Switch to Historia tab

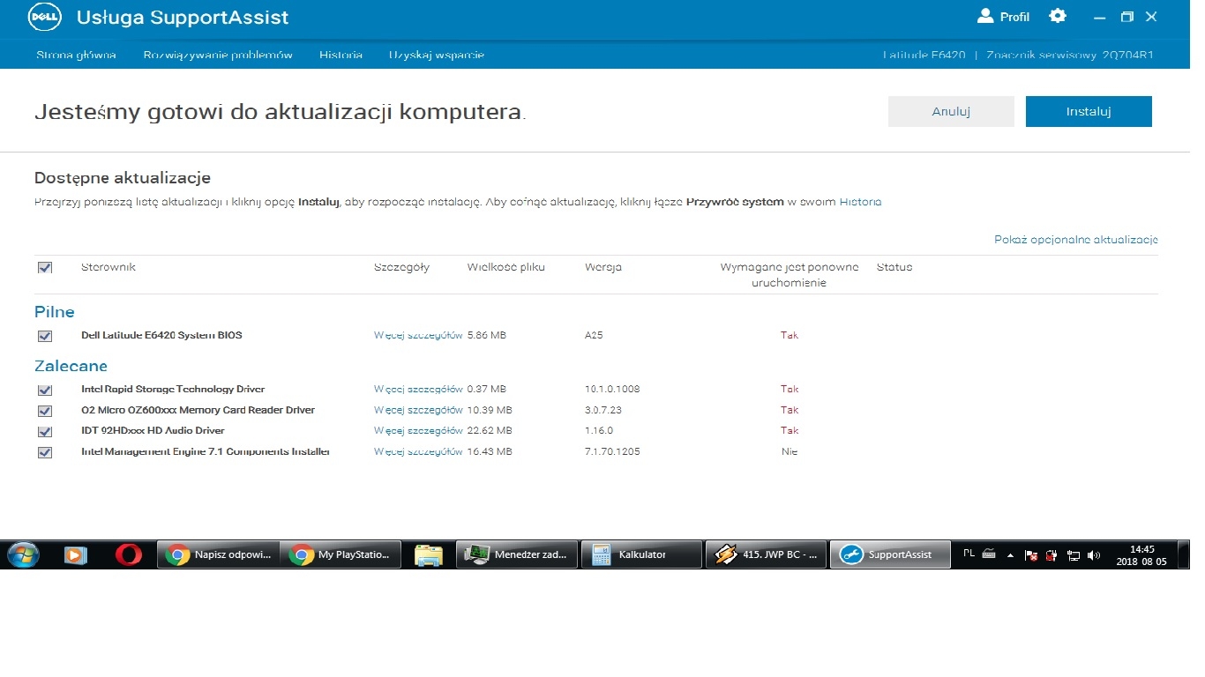tap(341, 55)
